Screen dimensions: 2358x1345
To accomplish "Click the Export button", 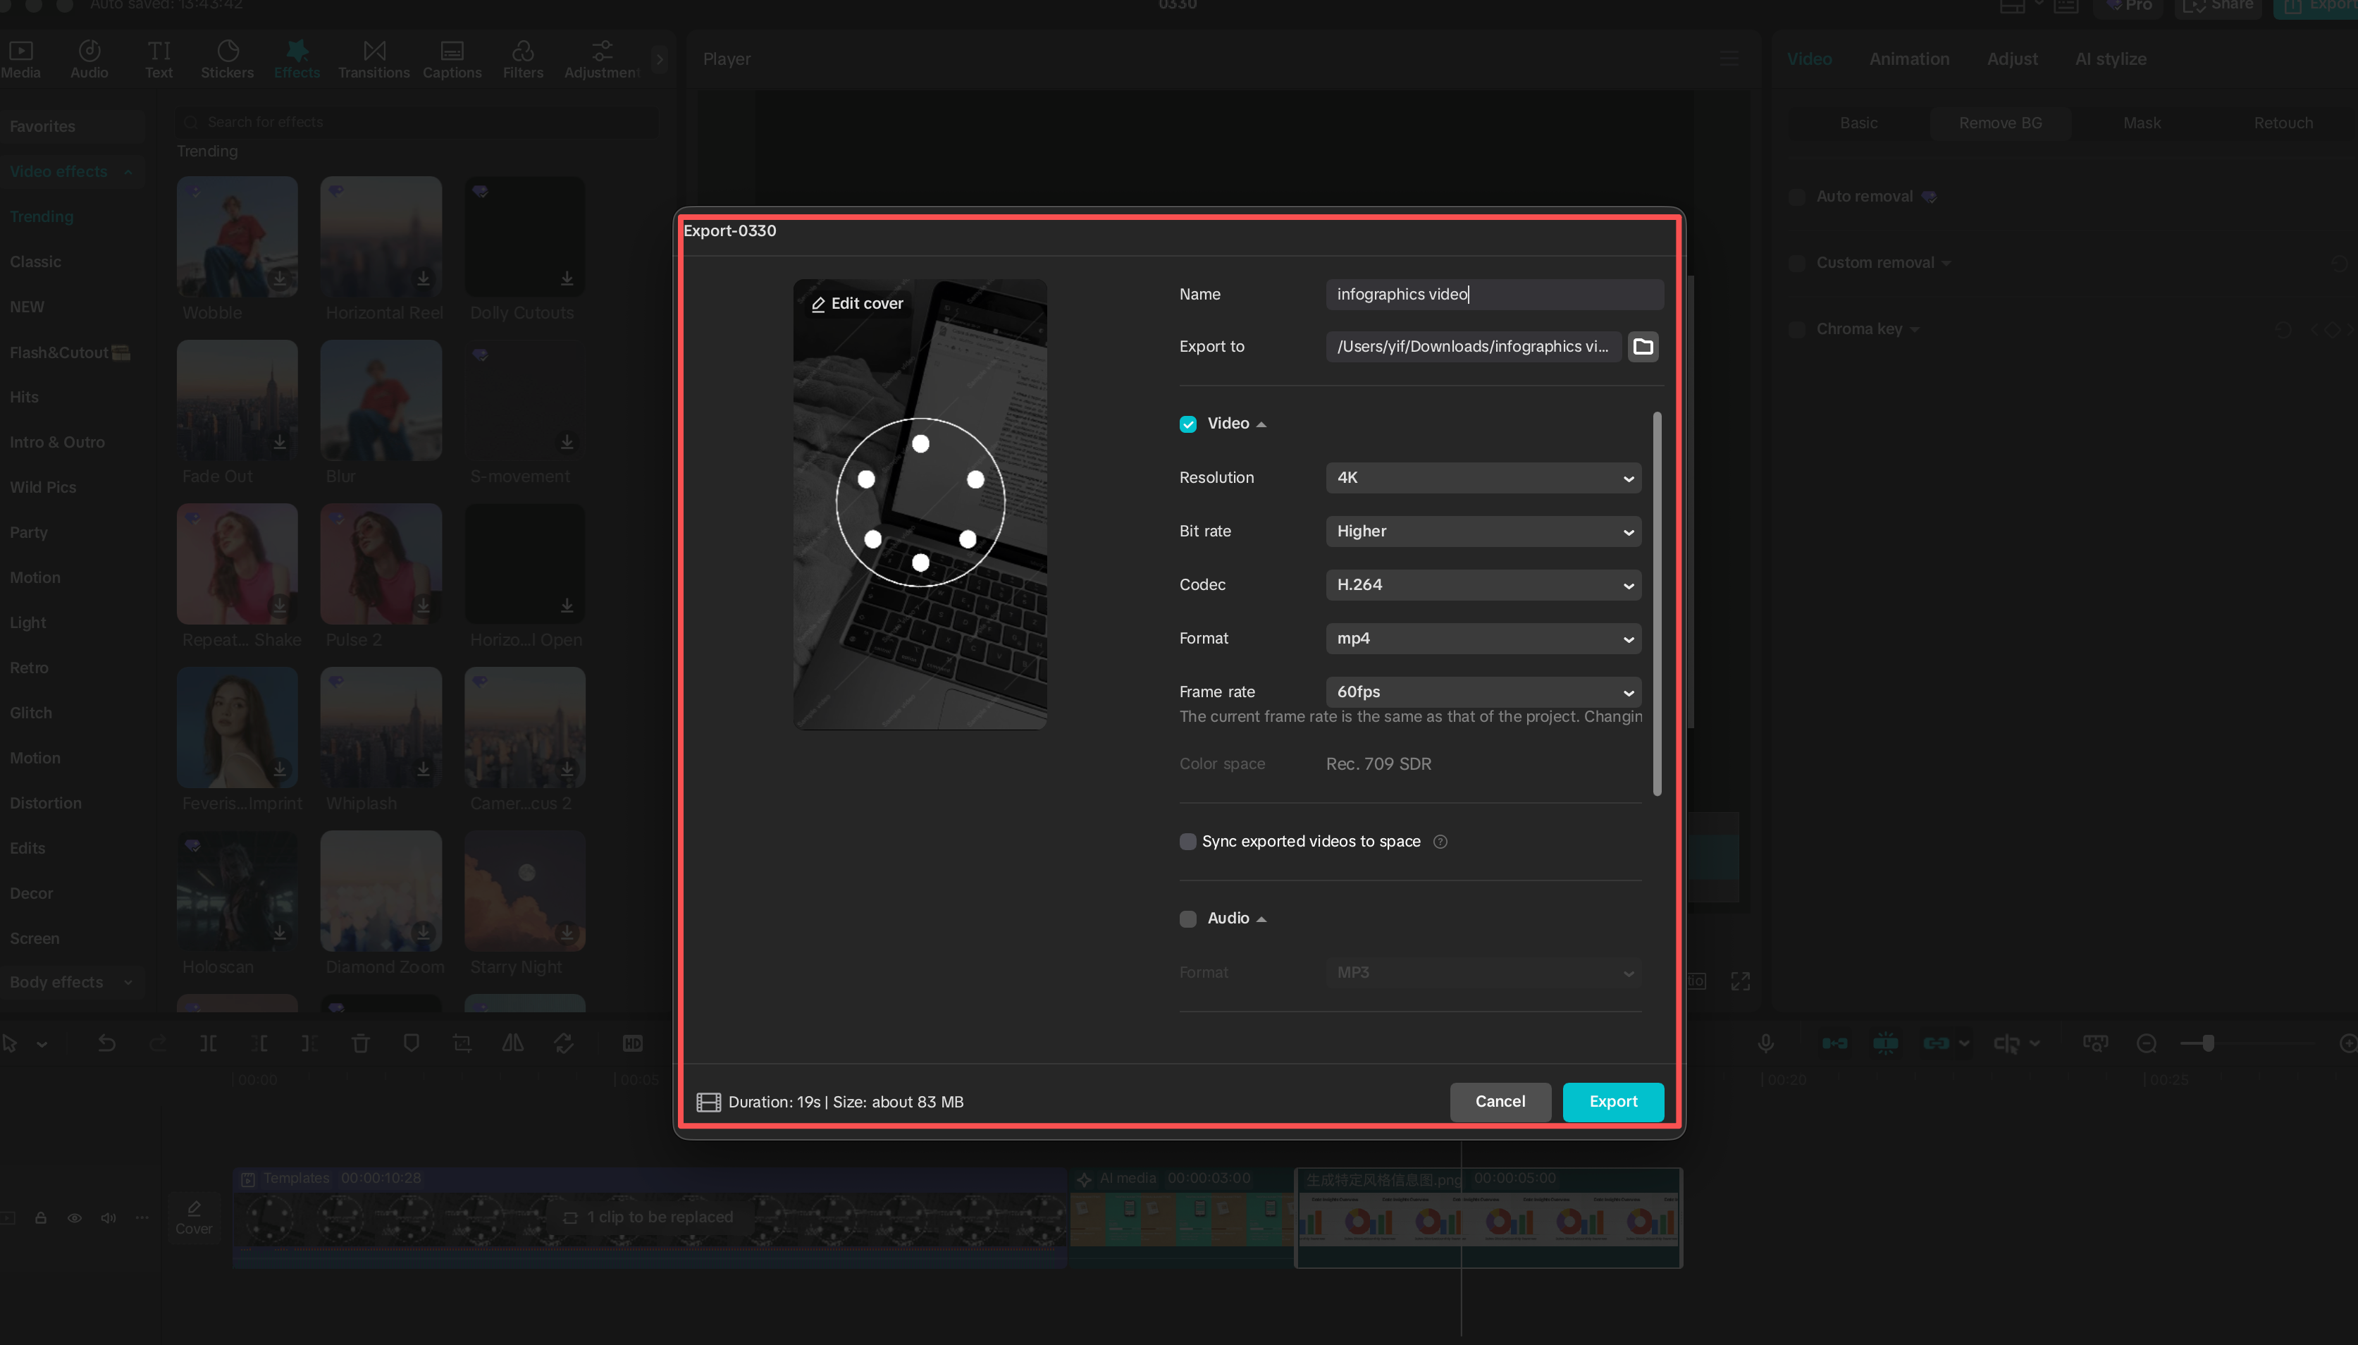I will pos(1612,1101).
